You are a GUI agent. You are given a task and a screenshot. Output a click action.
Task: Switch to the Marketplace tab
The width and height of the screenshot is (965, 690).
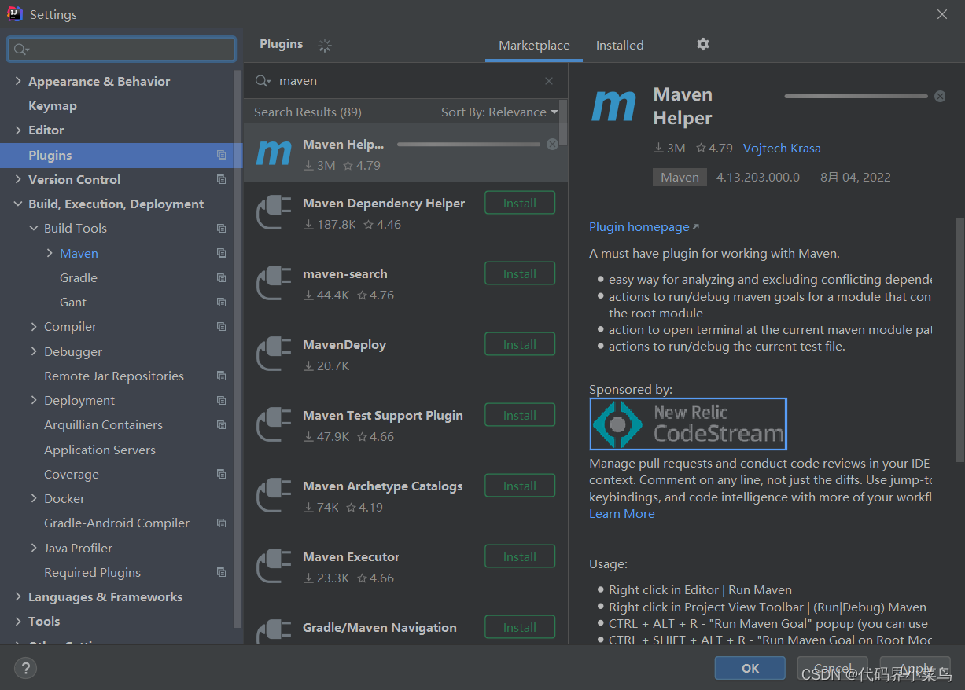coord(533,45)
